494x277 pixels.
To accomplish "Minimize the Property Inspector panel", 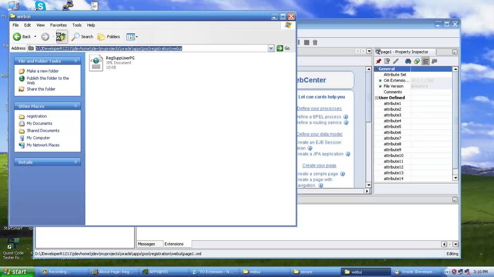I will click(455, 52).
